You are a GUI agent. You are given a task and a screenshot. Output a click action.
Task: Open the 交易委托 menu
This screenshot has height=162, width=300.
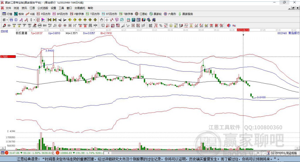80,8
